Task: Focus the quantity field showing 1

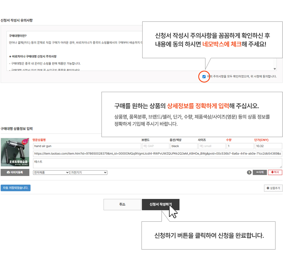Action: coord(240,146)
